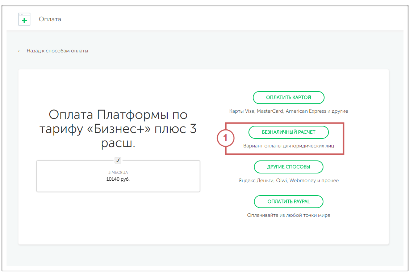414x275 pixels.
Task: Go back via 'Назад к способам оплаты'
Action: click(x=57, y=51)
